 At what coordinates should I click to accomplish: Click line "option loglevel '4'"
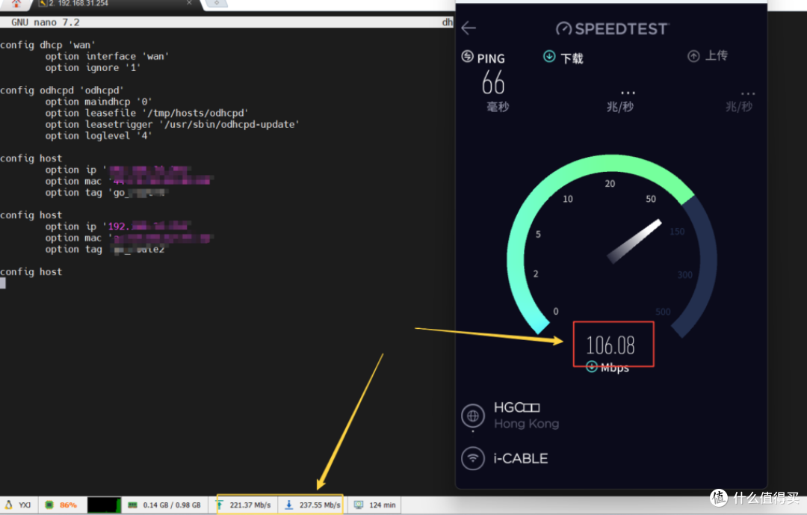[x=99, y=135]
